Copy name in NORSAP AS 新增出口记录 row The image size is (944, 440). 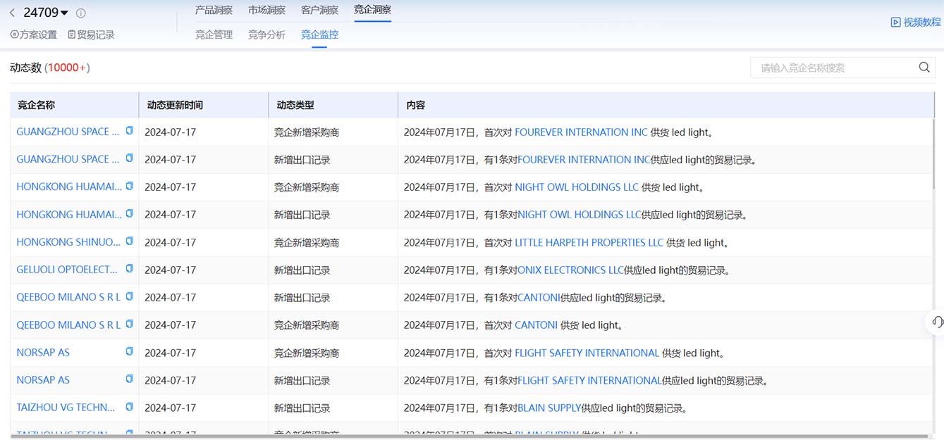pos(129,379)
